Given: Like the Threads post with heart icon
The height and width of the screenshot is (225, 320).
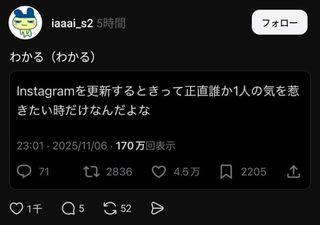Looking at the screenshot, I should pos(16,208).
